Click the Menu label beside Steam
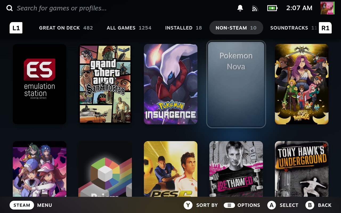This screenshot has width=341, height=213. (44, 205)
